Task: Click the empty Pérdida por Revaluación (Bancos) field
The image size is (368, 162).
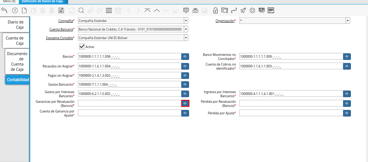Action: pyautogui.click(x=291, y=104)
